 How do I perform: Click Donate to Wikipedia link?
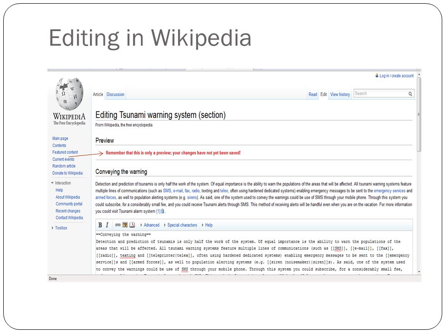[68, 173]
